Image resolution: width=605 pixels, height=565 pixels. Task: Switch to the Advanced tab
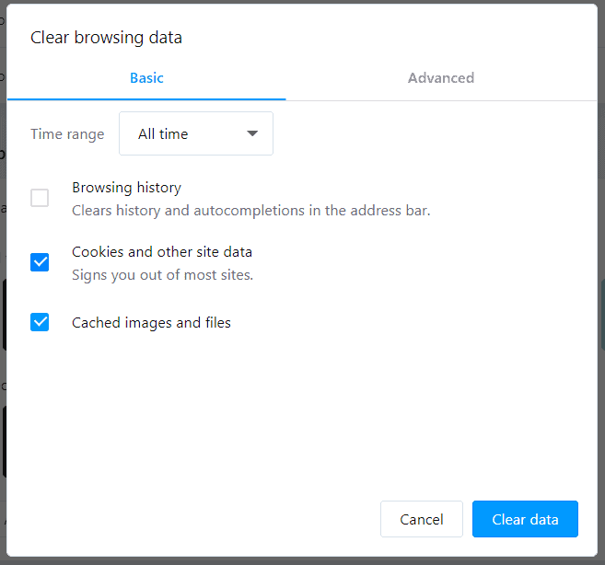pos(441,78)
